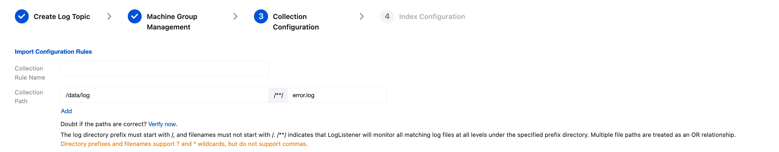Click the chevron after Collection Configuration
Image resolution: width=779 pixels, height=152 pixels.
(362, 16)
